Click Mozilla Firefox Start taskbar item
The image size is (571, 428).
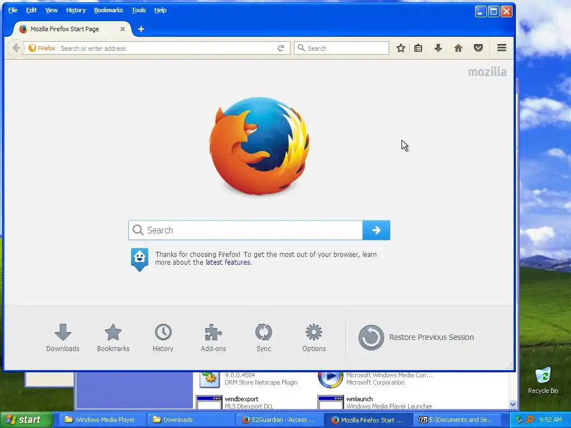click(x=369, y=420)
